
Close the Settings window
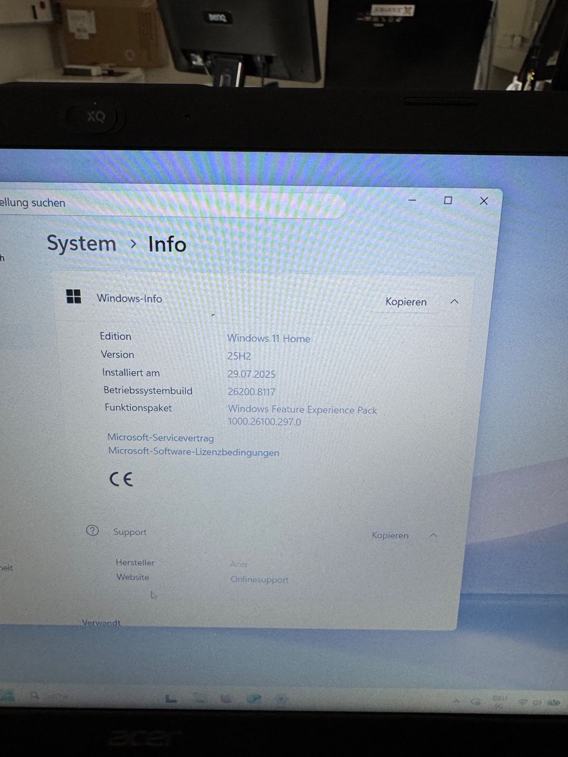[484, 201]
